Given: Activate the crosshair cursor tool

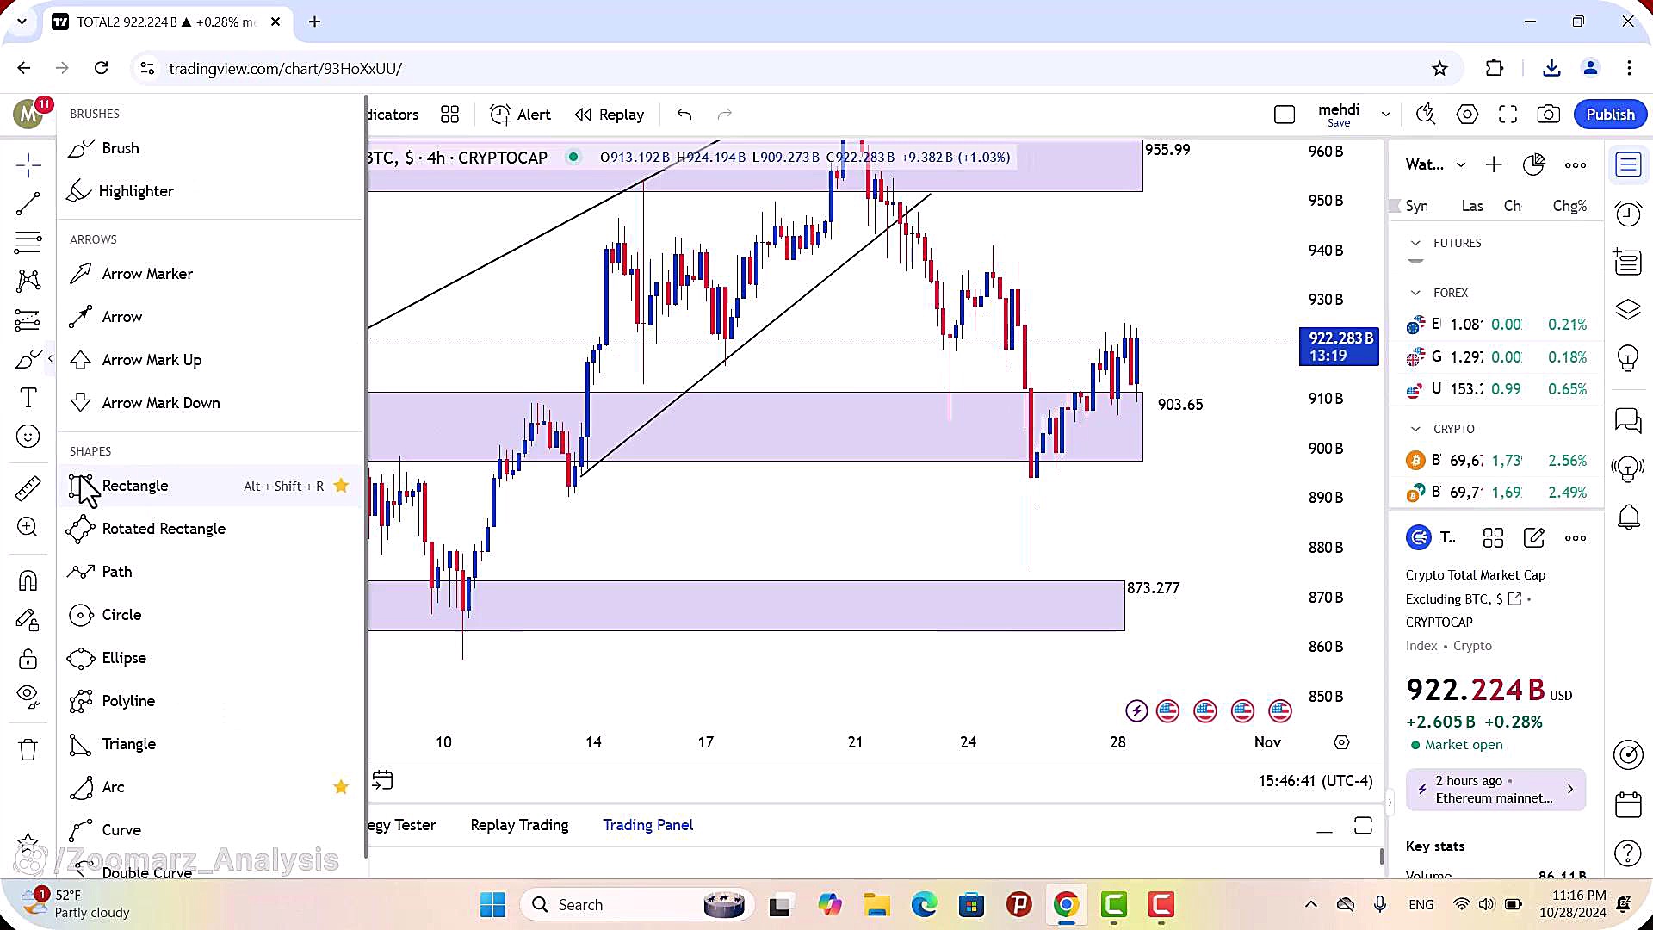Looking at the screenshot, I should click(28, 165).
